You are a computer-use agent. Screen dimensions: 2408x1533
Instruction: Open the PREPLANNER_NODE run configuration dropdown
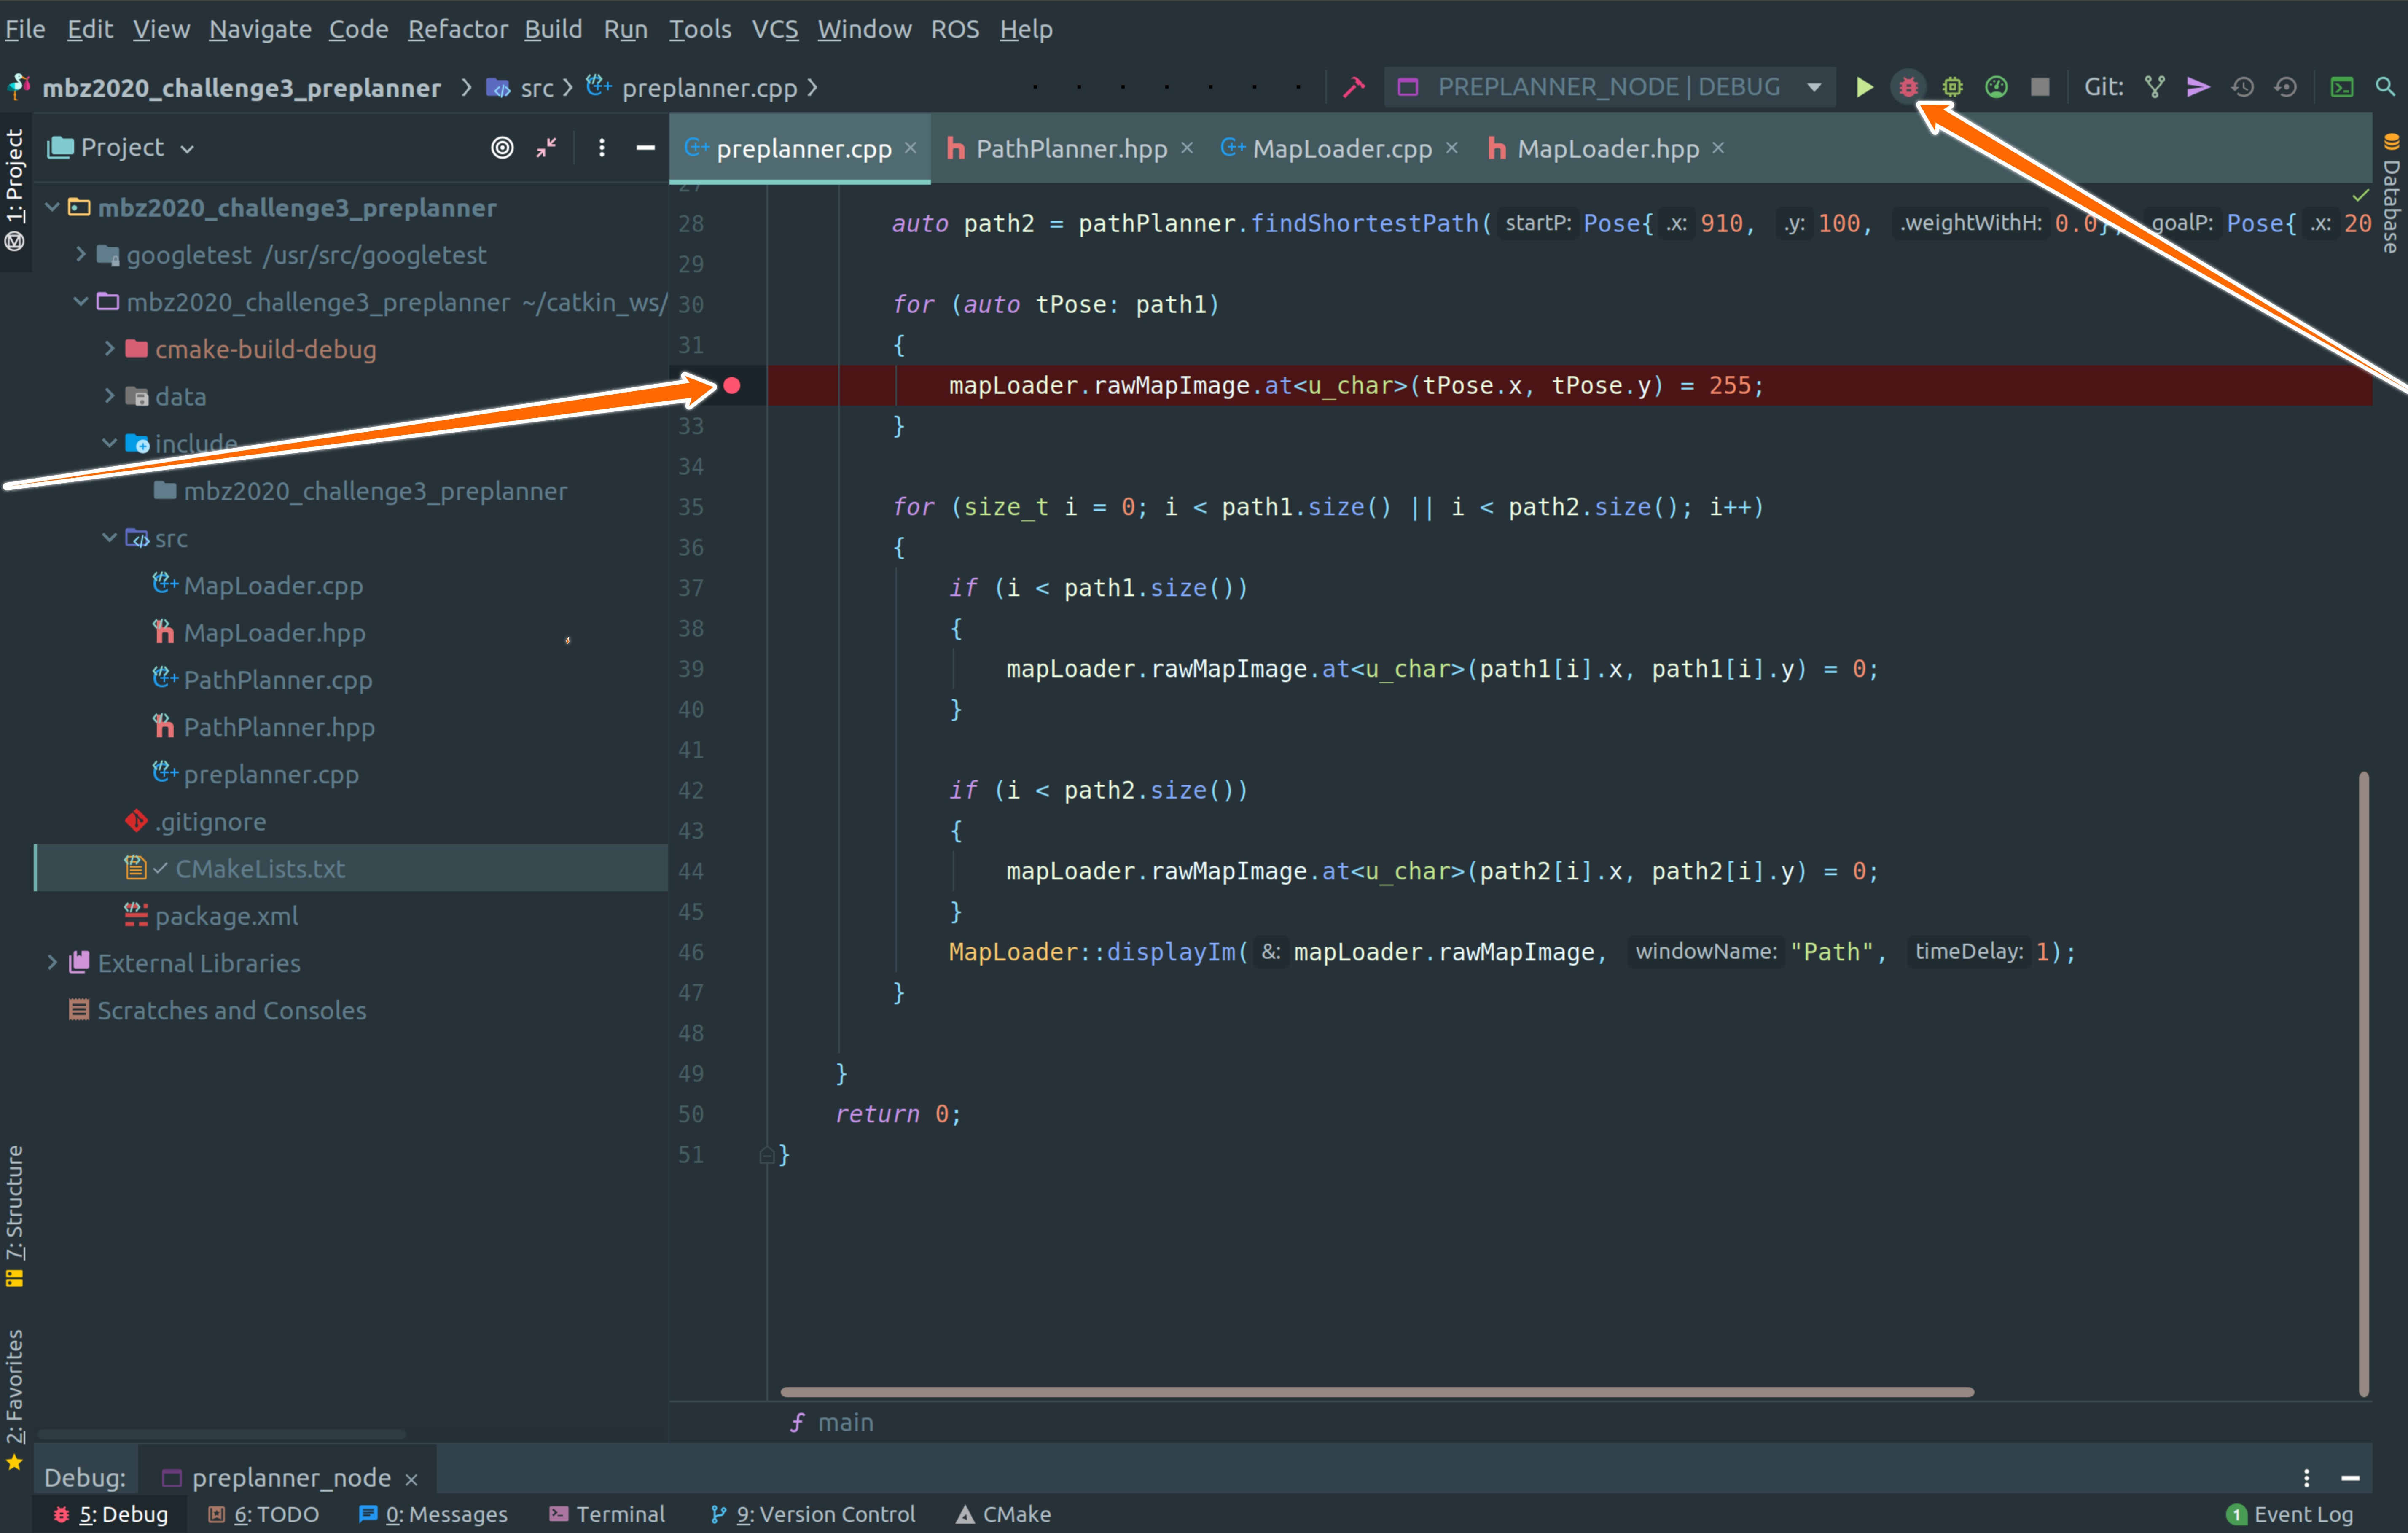pos(1814,86)
